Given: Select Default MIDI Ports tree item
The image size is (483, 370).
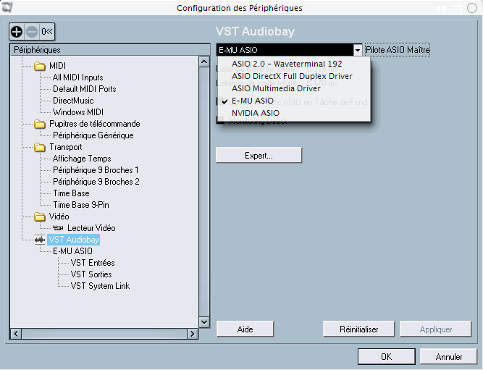Looking at the screenshot, I should pyautogui.click(x=85, y=89).
